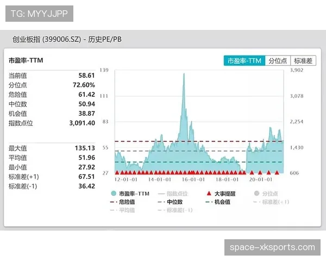Switch to the 标准差 tab

303,61
